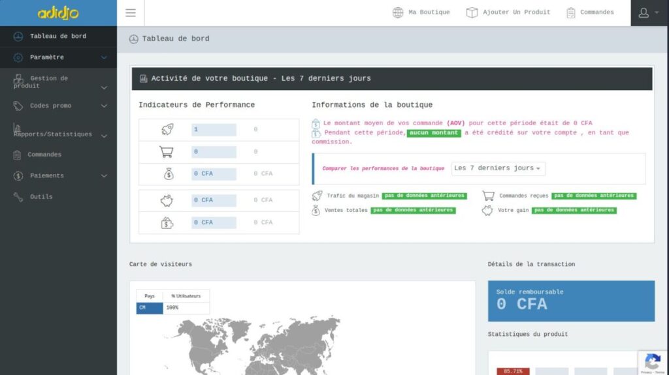This screenshot has width=669, height=375.
Task: Click the reCAPTCHA badge
Action: click(653, 362)
